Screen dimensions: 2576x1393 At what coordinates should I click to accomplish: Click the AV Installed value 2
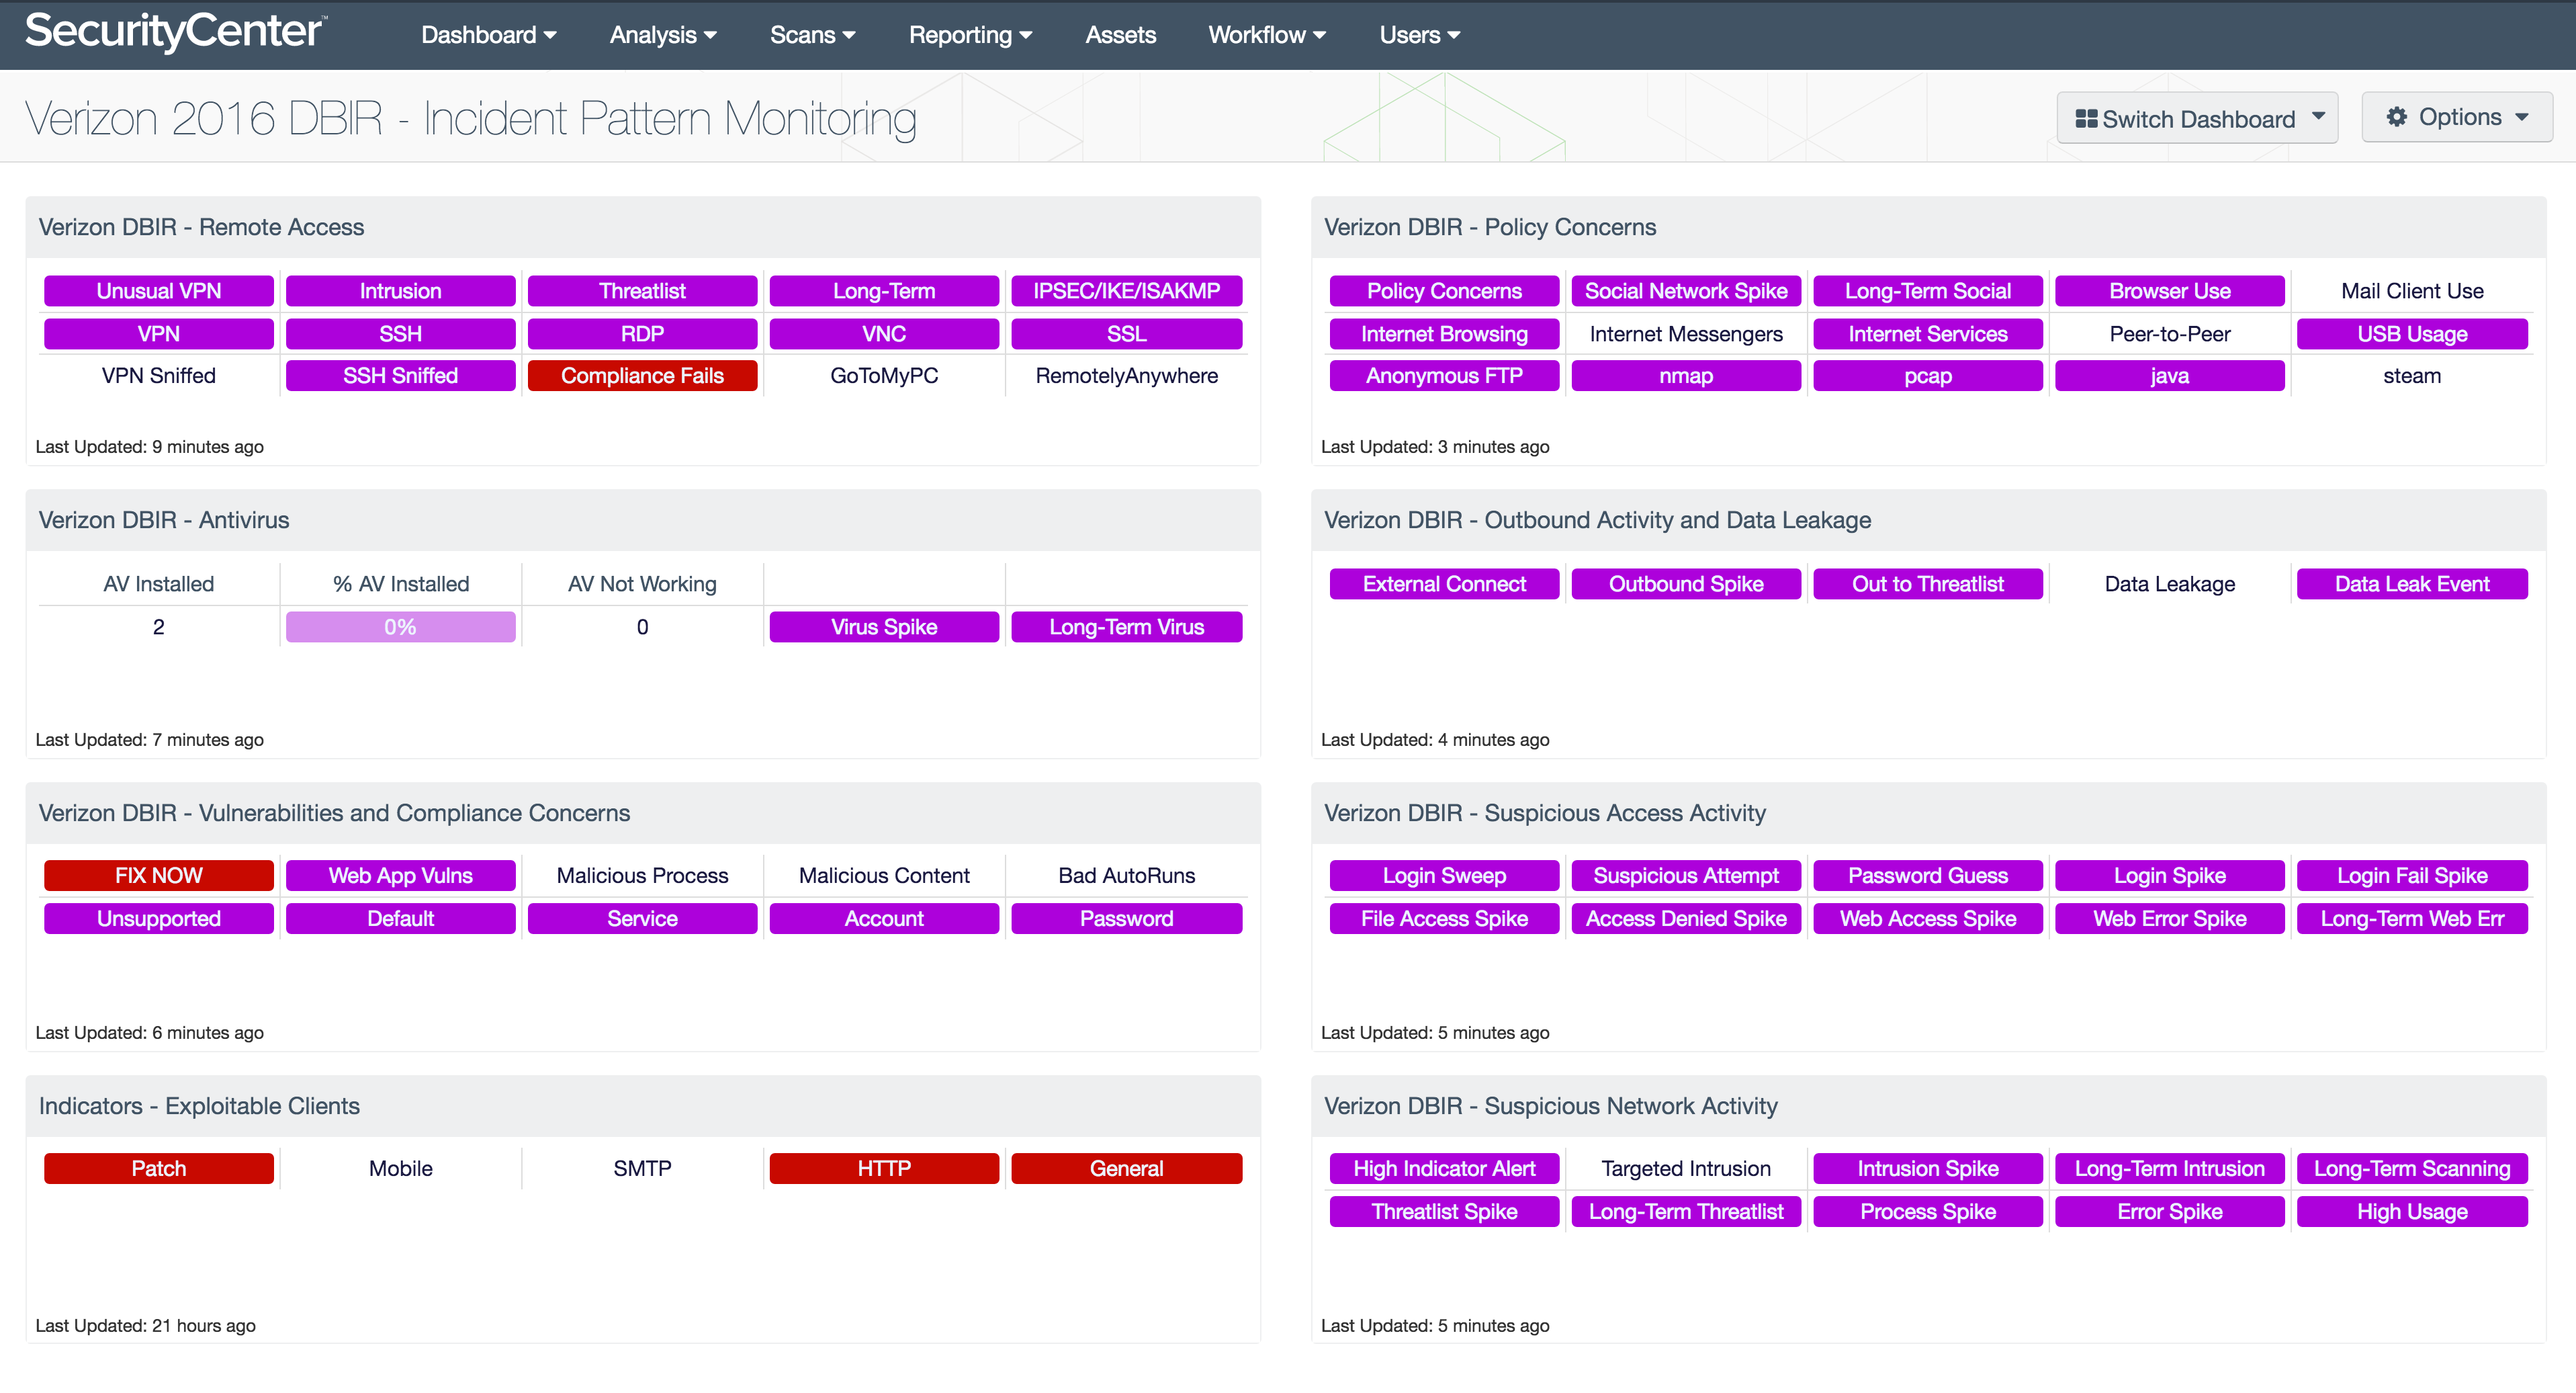pyautogui.click(x=159, y=628)
